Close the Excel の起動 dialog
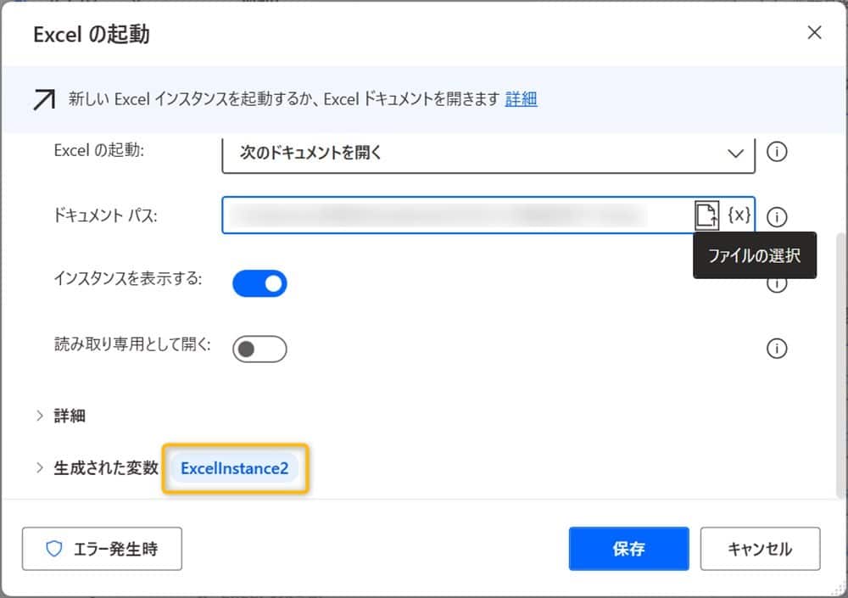This screenshot has height=598, width=848. coord(814,32)
